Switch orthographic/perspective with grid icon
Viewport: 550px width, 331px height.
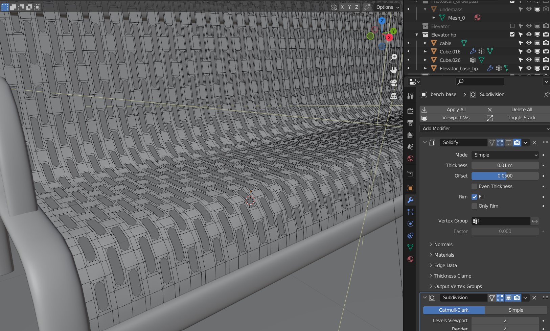click(394, 96)
